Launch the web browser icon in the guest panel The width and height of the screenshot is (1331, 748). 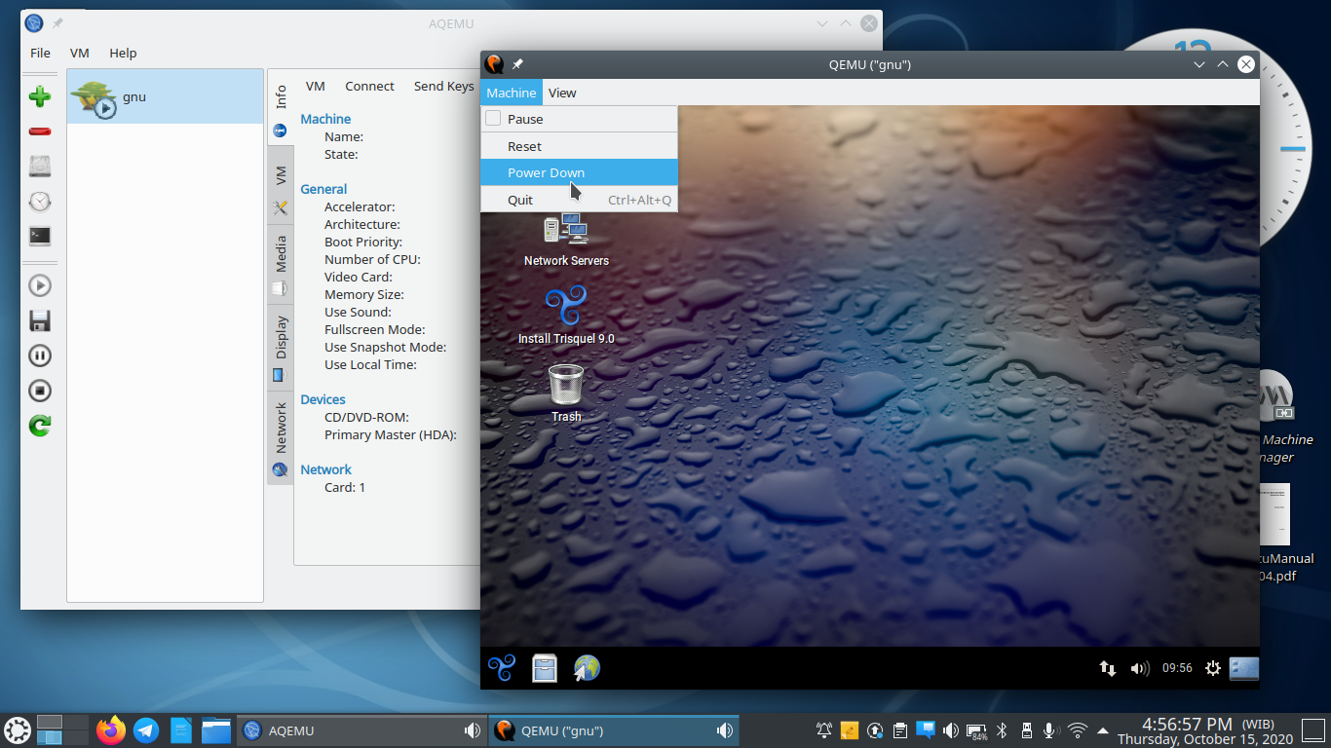click(x=587, y=667)
